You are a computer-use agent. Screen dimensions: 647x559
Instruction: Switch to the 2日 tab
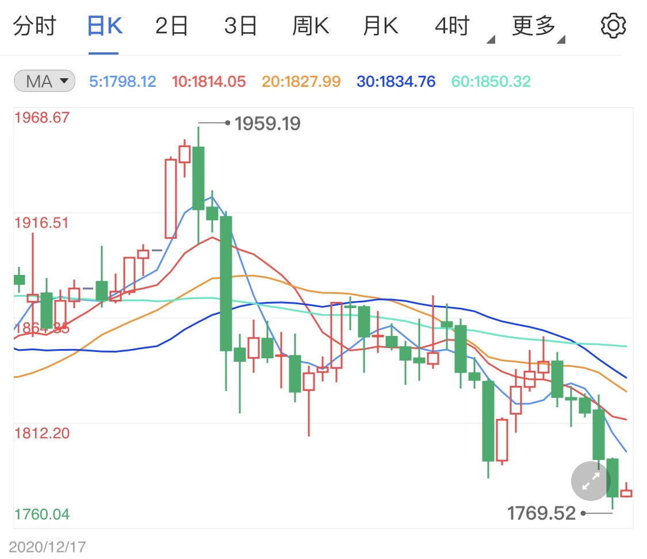[171, 26]
